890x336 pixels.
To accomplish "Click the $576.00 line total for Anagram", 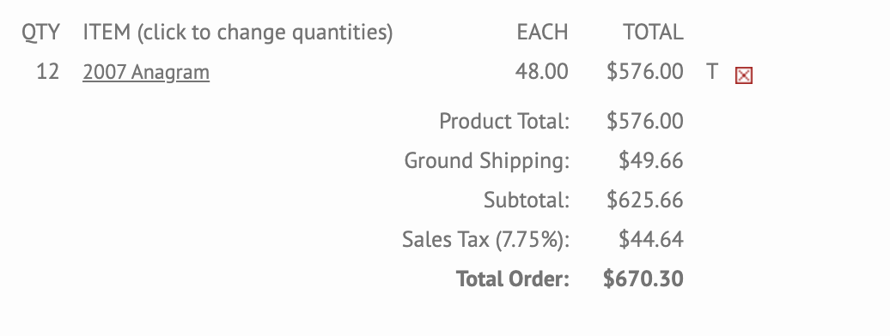I will (x=645, y=72).
